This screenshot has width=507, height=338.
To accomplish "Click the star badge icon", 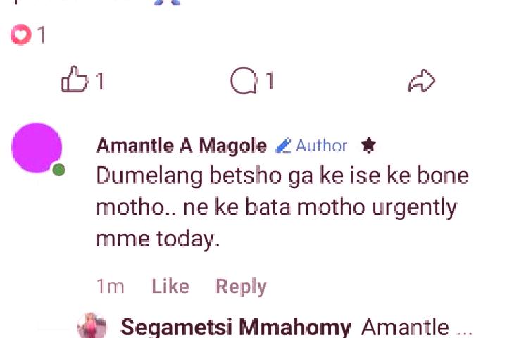I will coord(368,145).
